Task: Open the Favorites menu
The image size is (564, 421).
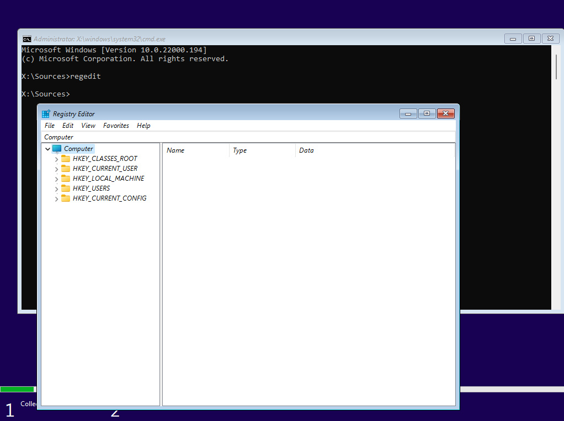Action: point(116,126)
